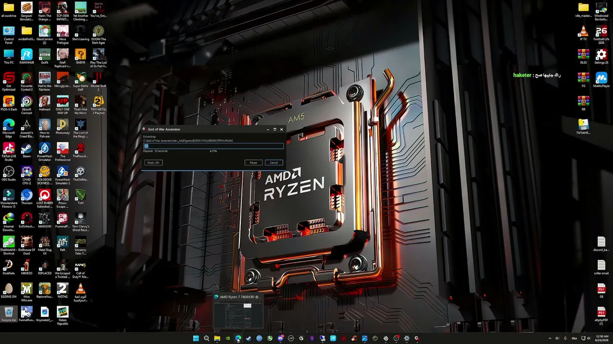613x344 pixels.
Task: Open the Ubisoft Connect shortcut
Action: 26,105
